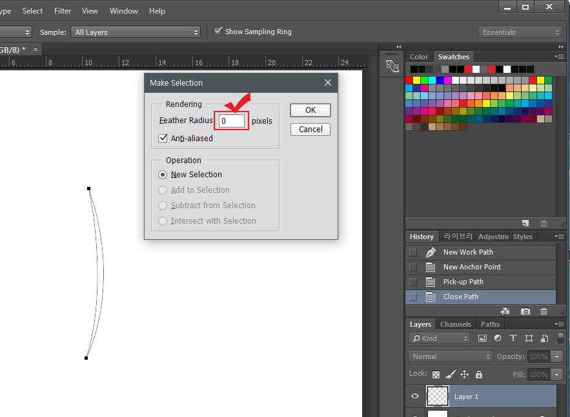Viewport: 570px width, 417px height.
Task: Lock position move icon
Action: coord(465,374)
